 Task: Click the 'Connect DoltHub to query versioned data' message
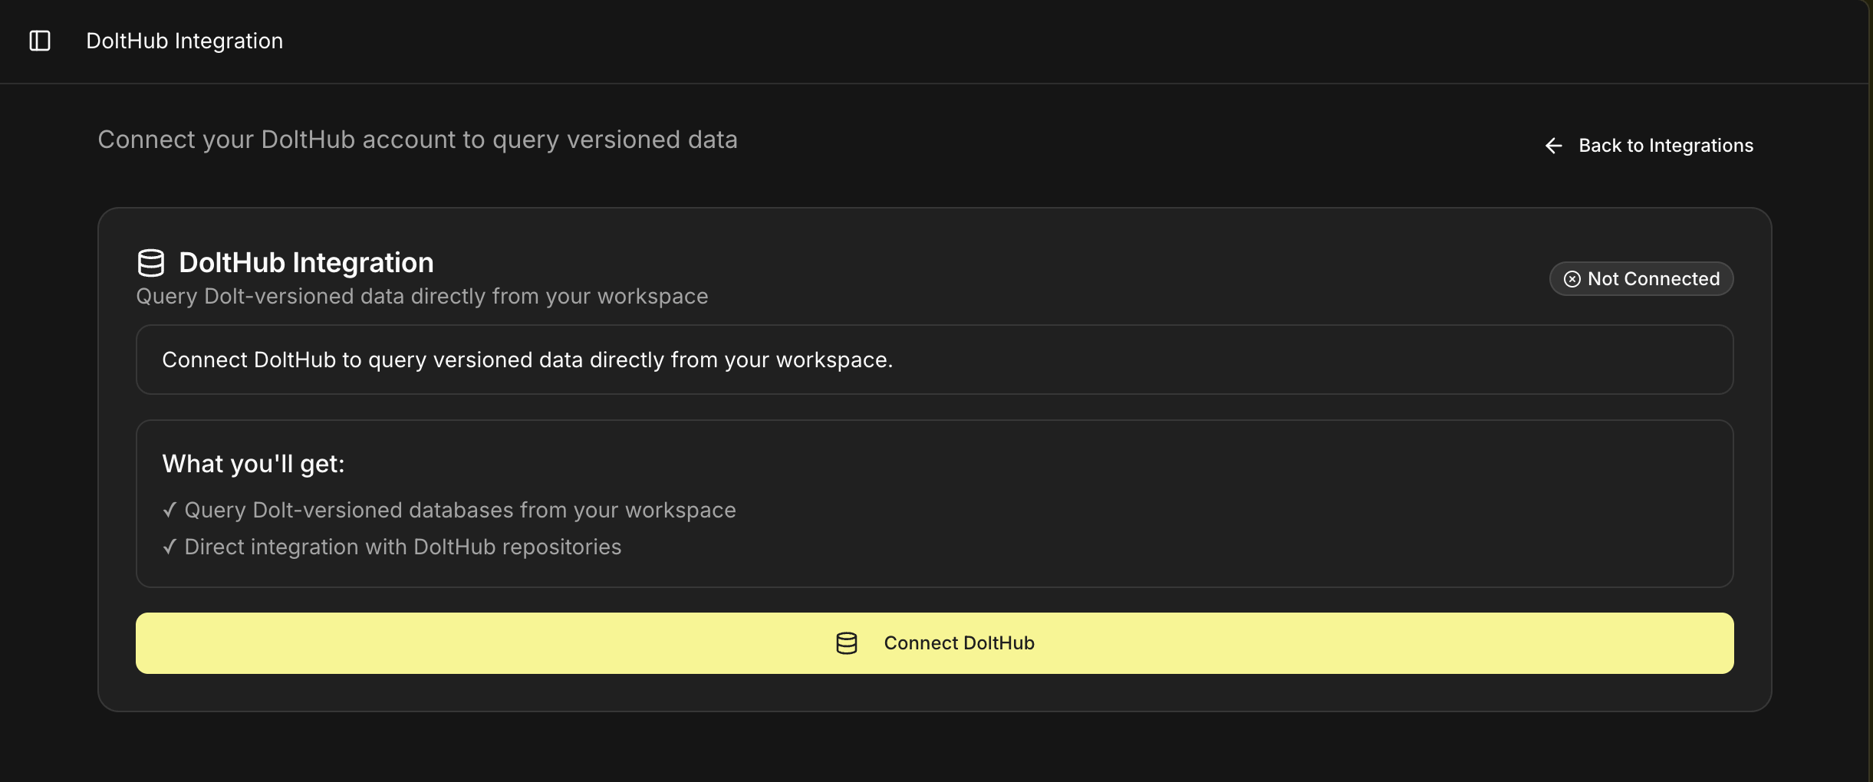coord(528,360)
